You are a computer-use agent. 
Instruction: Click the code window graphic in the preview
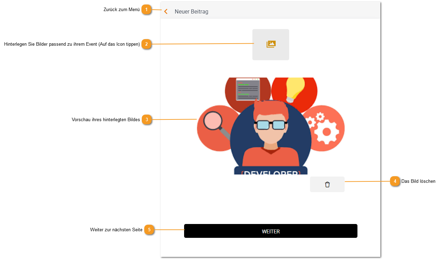click(248, 89)
